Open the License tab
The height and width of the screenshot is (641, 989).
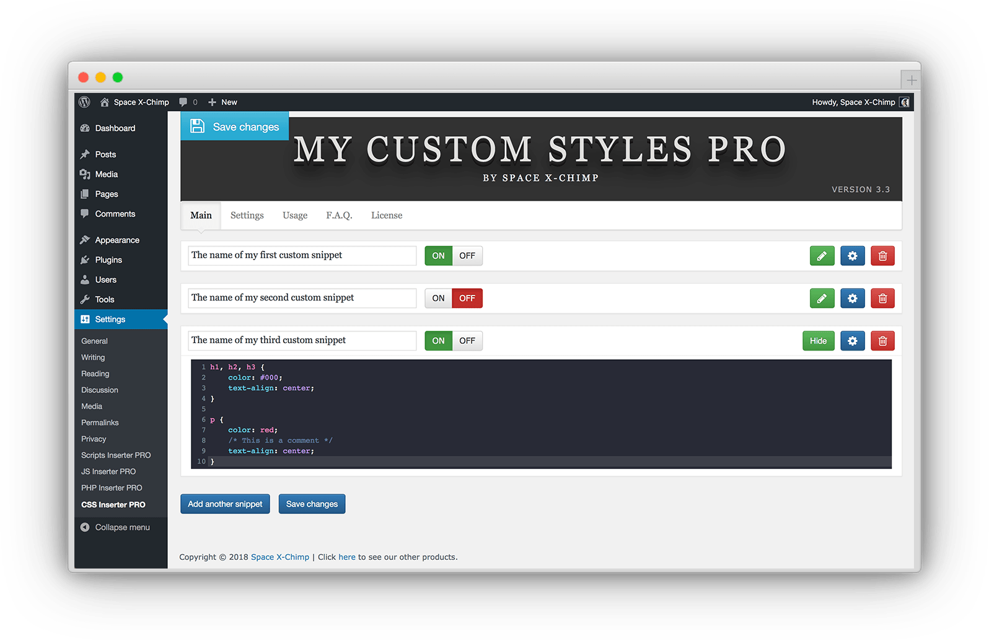387,216
